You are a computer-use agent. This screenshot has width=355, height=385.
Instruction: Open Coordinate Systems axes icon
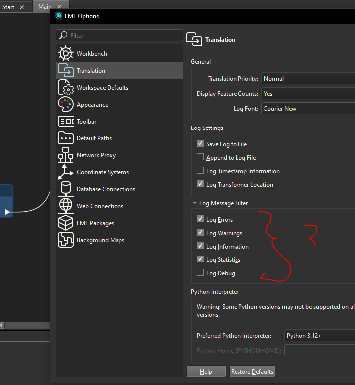[x=66, y=172]
